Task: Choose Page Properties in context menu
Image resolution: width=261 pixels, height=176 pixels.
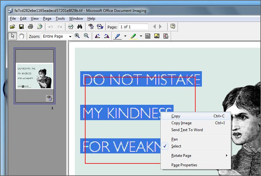Action: (x=196, y=165)
